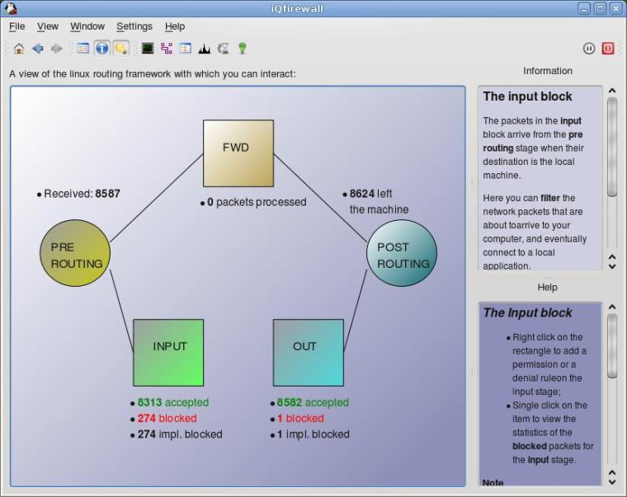This screenshot has width=627, height=497.
Task: Click the Information panel scrollbar thumb
Action: point(612,147)
